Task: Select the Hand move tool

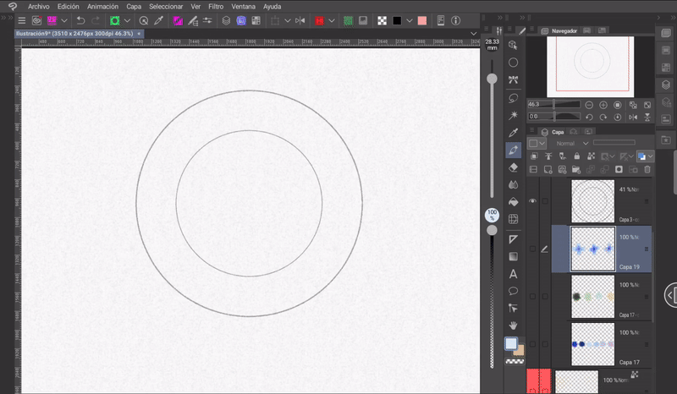Action: pos(513,326)
